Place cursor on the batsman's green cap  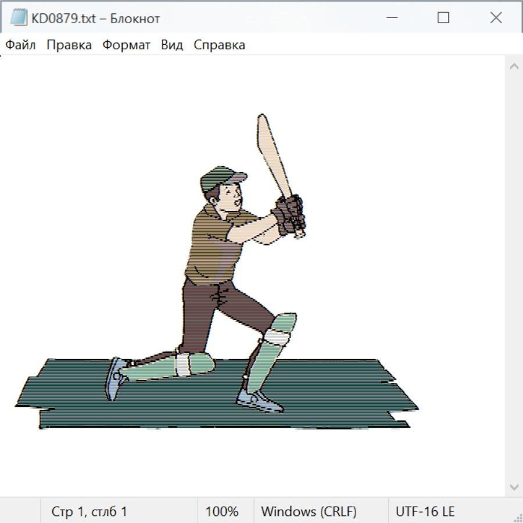221,178
